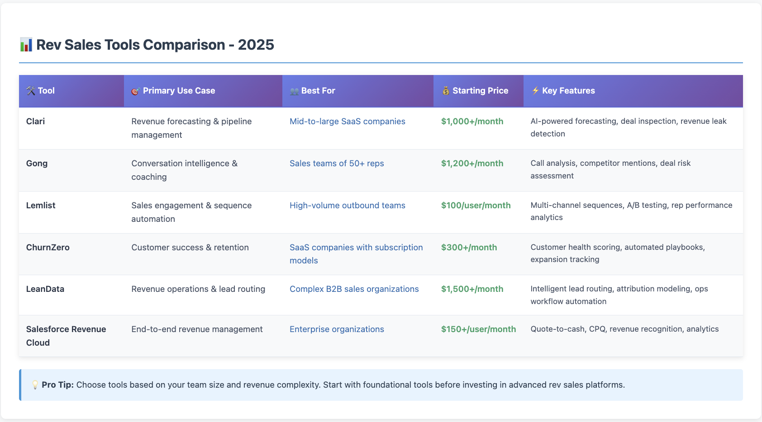
Task: Open the Sales teams of 50+ reps link
Action: coord(337,164)
